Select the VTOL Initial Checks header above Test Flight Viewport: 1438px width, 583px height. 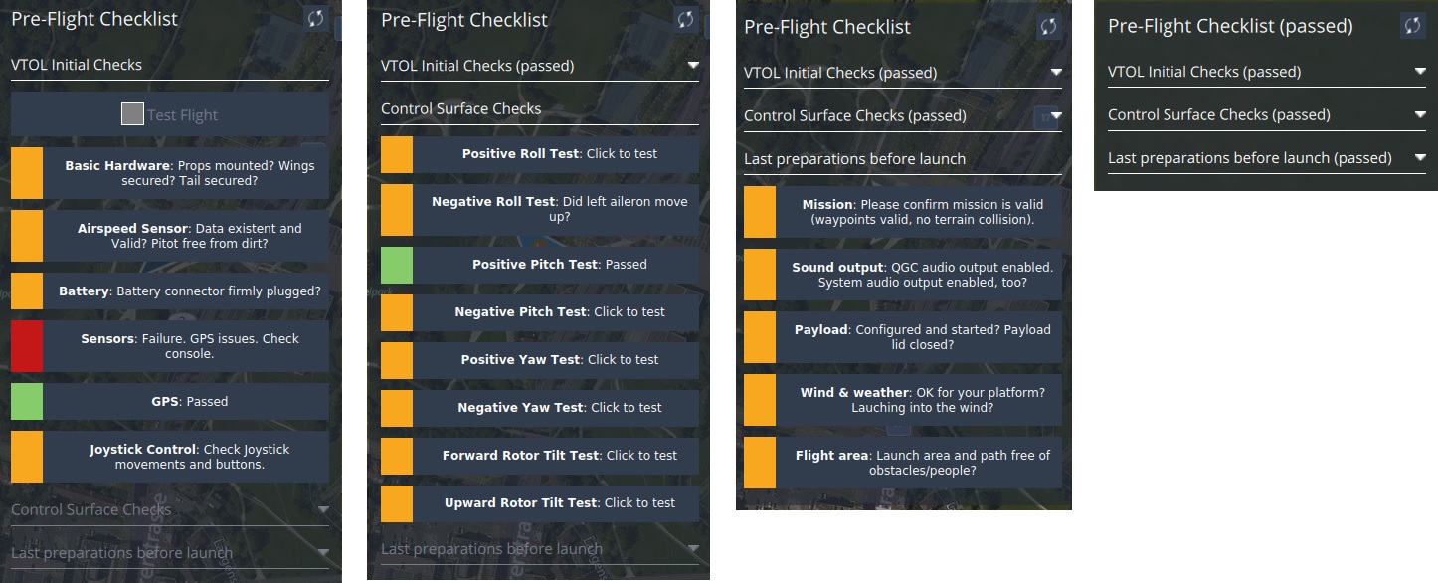click(x=169, y=65)
